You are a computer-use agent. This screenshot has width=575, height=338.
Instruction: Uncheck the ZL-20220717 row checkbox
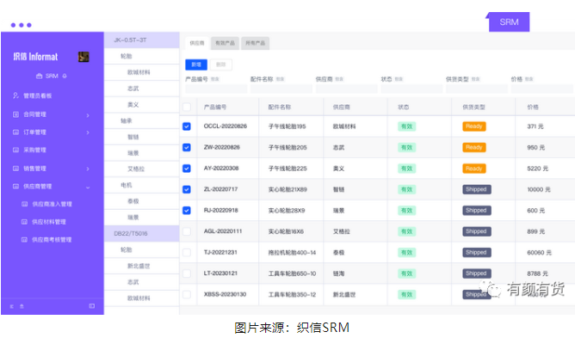click(x=187, y=189)
